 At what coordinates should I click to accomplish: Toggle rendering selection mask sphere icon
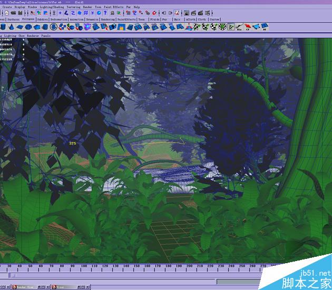pos(99,13)
